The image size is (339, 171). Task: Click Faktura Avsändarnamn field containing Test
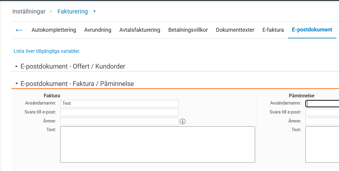pyautogui.click(x=119, y=103)
